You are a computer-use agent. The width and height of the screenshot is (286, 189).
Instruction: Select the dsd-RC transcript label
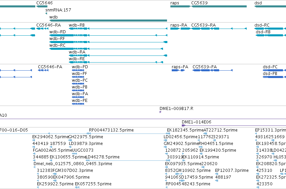(x=262, y=25)
